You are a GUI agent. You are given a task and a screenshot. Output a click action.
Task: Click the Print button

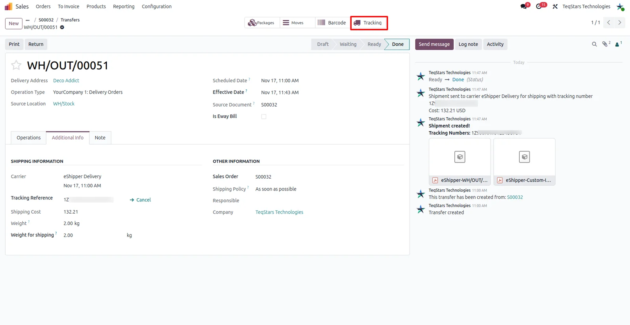click(x=14, y=44)
